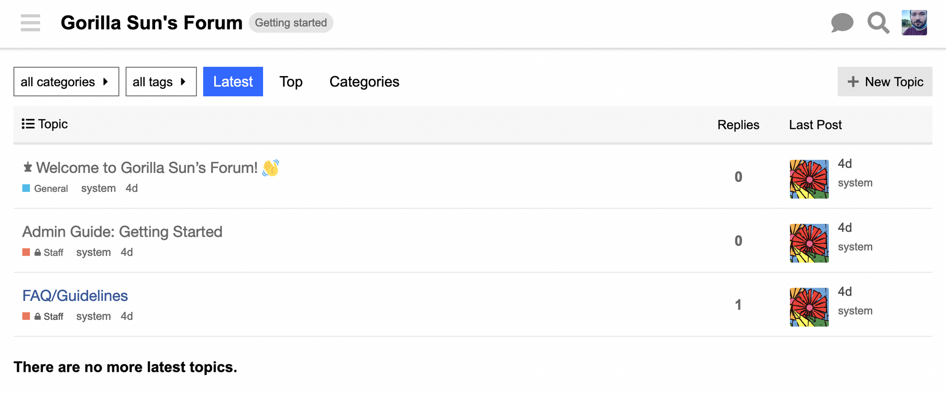Open Admin Guide: Getting Started topic
The image size is (946, 393).
point(122,232)
